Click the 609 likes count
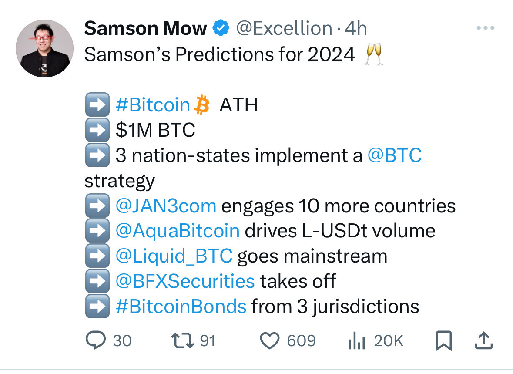Image resolution: width=513 pixels, height=374 pixels. tap(302, 340)
